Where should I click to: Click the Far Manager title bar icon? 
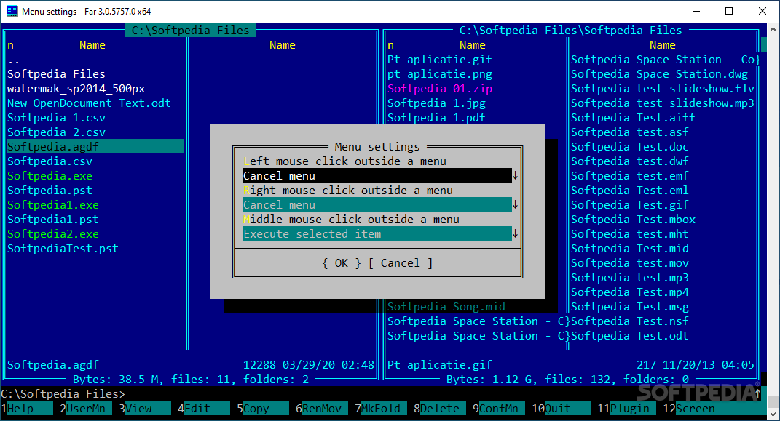pos(12,11)
